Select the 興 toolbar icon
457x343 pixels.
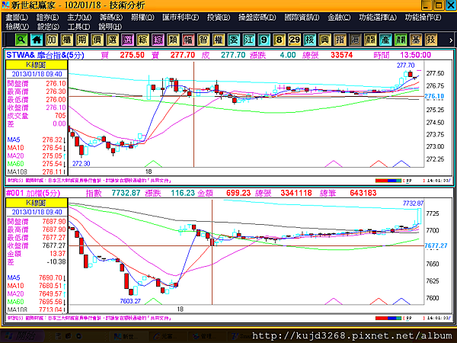324,40
